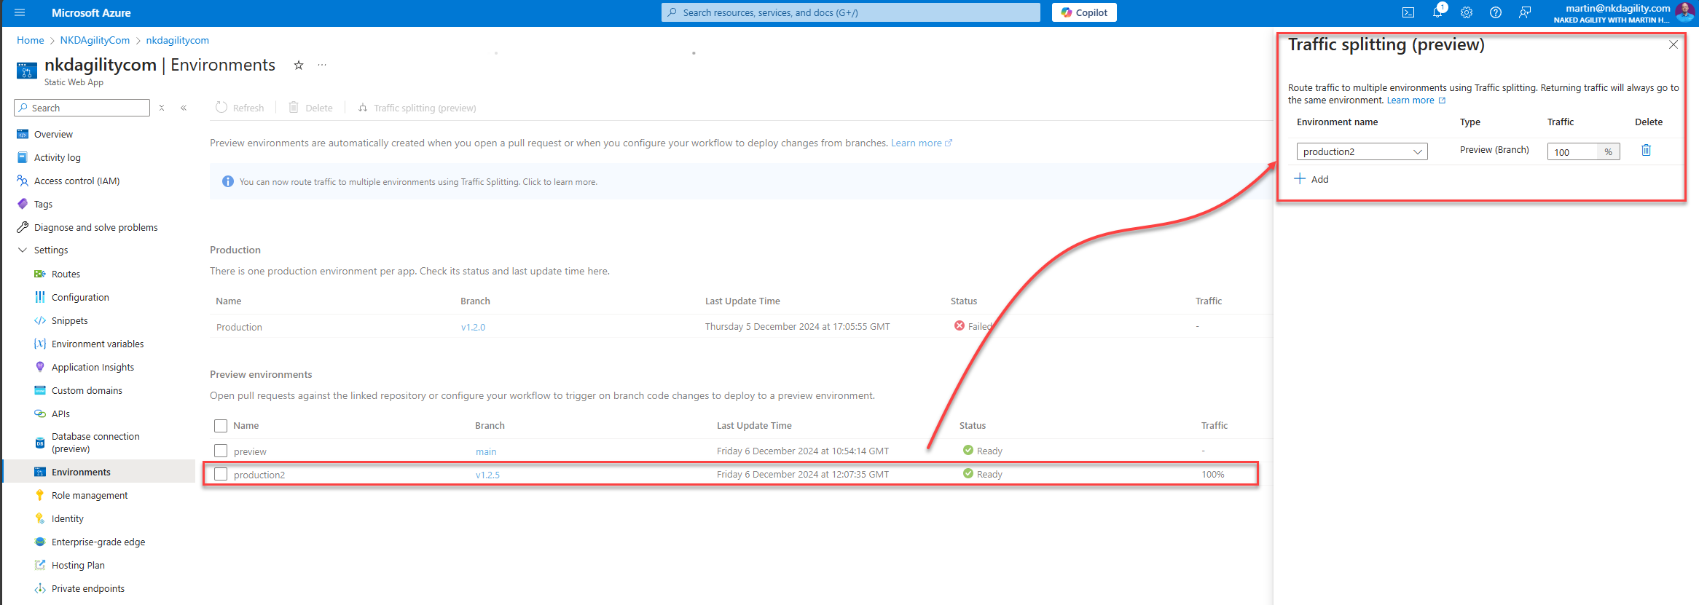Open Configuration under Settings
Screen dimensions: 1699x605
point(80,297)
